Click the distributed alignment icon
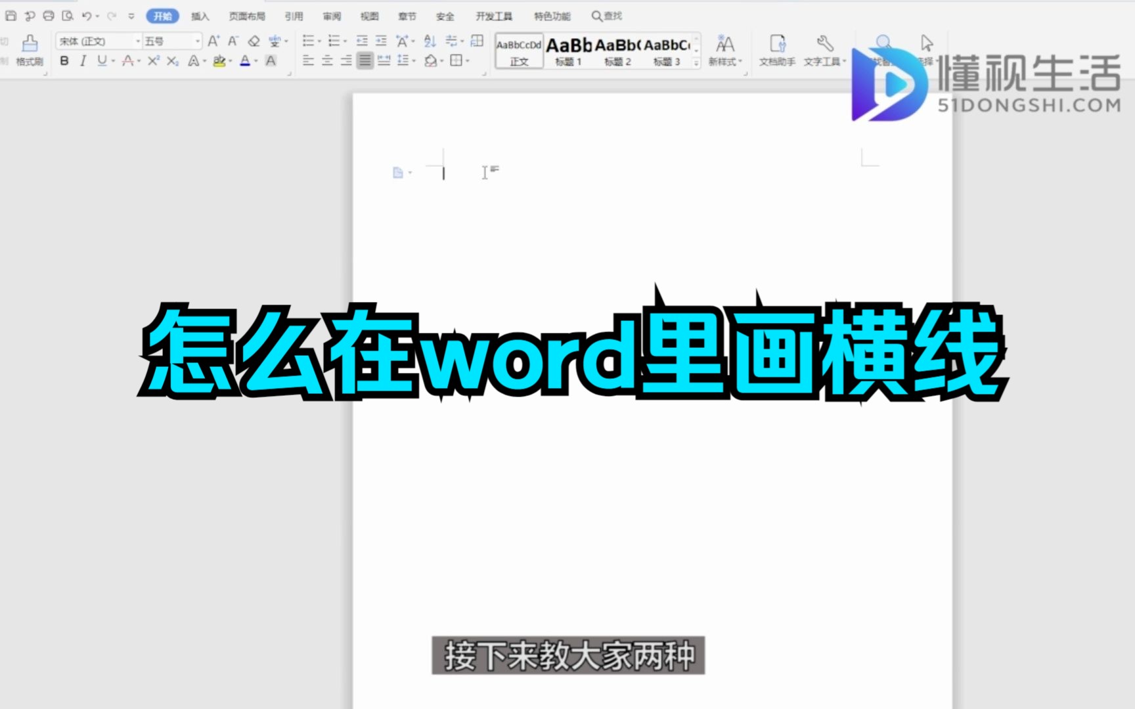The width and height of the screenshot is (1135, 709). [384, 61]
